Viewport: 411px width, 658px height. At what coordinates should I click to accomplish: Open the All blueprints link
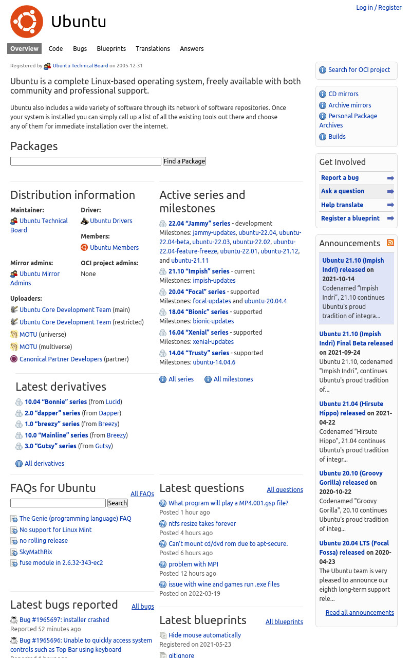point(284,622)
